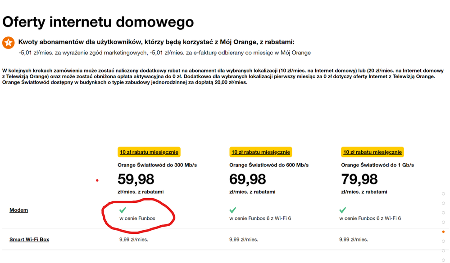Image resolution: width=450 pixels, height=263 pixels.
Task: Click the 79,98 price of the 1 Gb/s plan
Action: pyautogui.click(x=359, y=179)
